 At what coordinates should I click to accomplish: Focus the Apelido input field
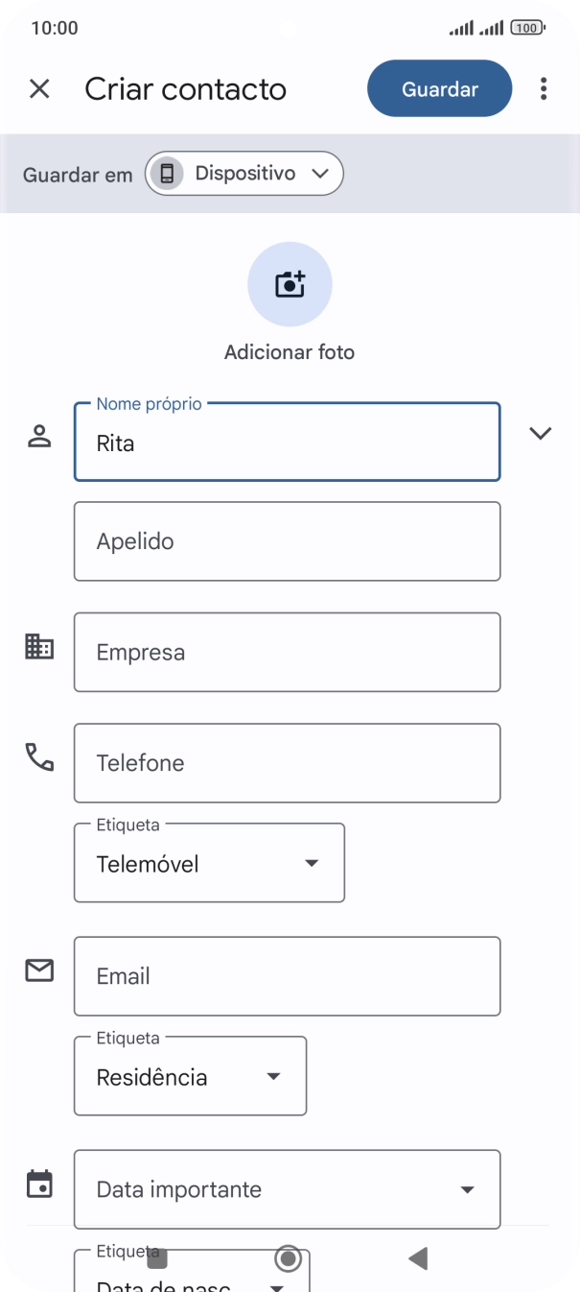point(286,540)
